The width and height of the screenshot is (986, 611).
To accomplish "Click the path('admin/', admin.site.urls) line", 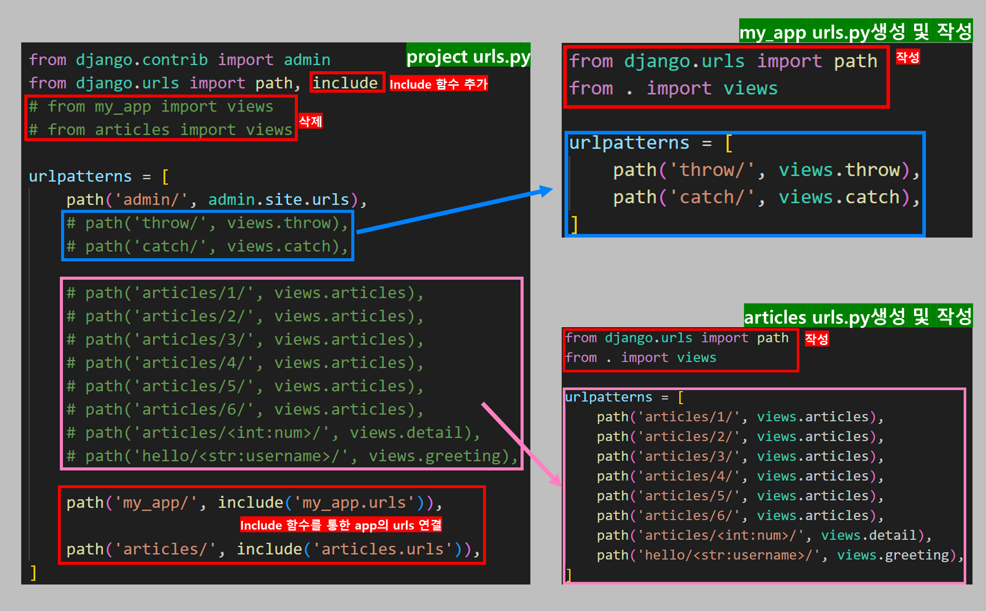I will click(216, 199).
